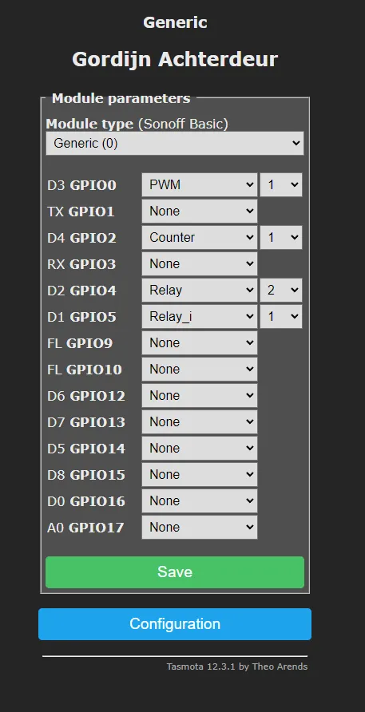Screen dimensions: 365x712
Task: Open the FL GPIO10 function dropdown
Action: (x=200, y=369)
